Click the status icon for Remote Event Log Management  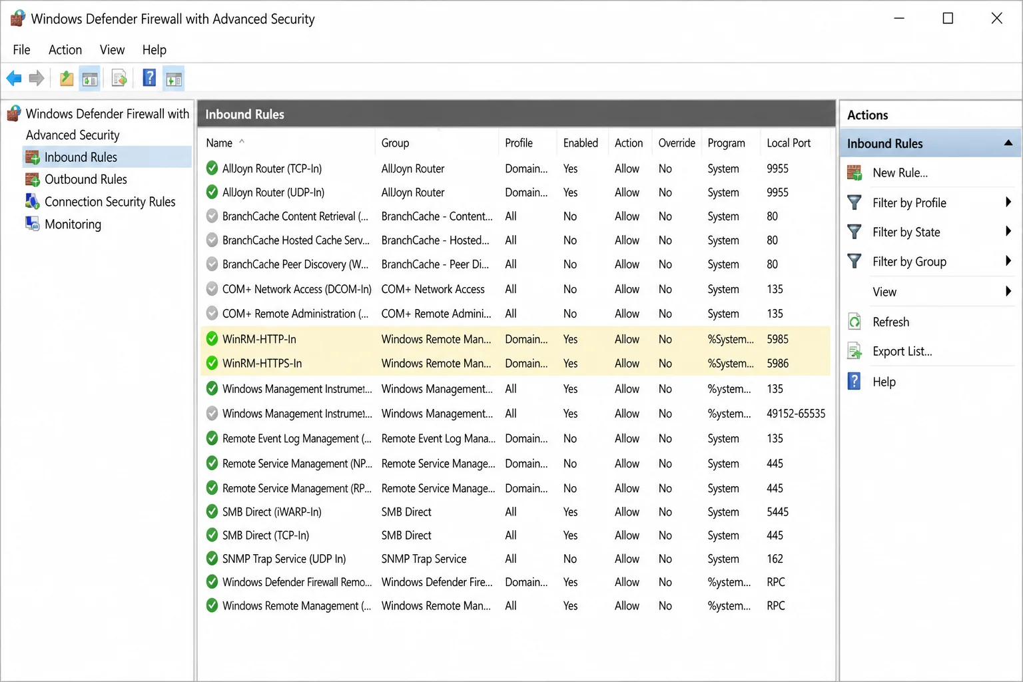point(212,438)
